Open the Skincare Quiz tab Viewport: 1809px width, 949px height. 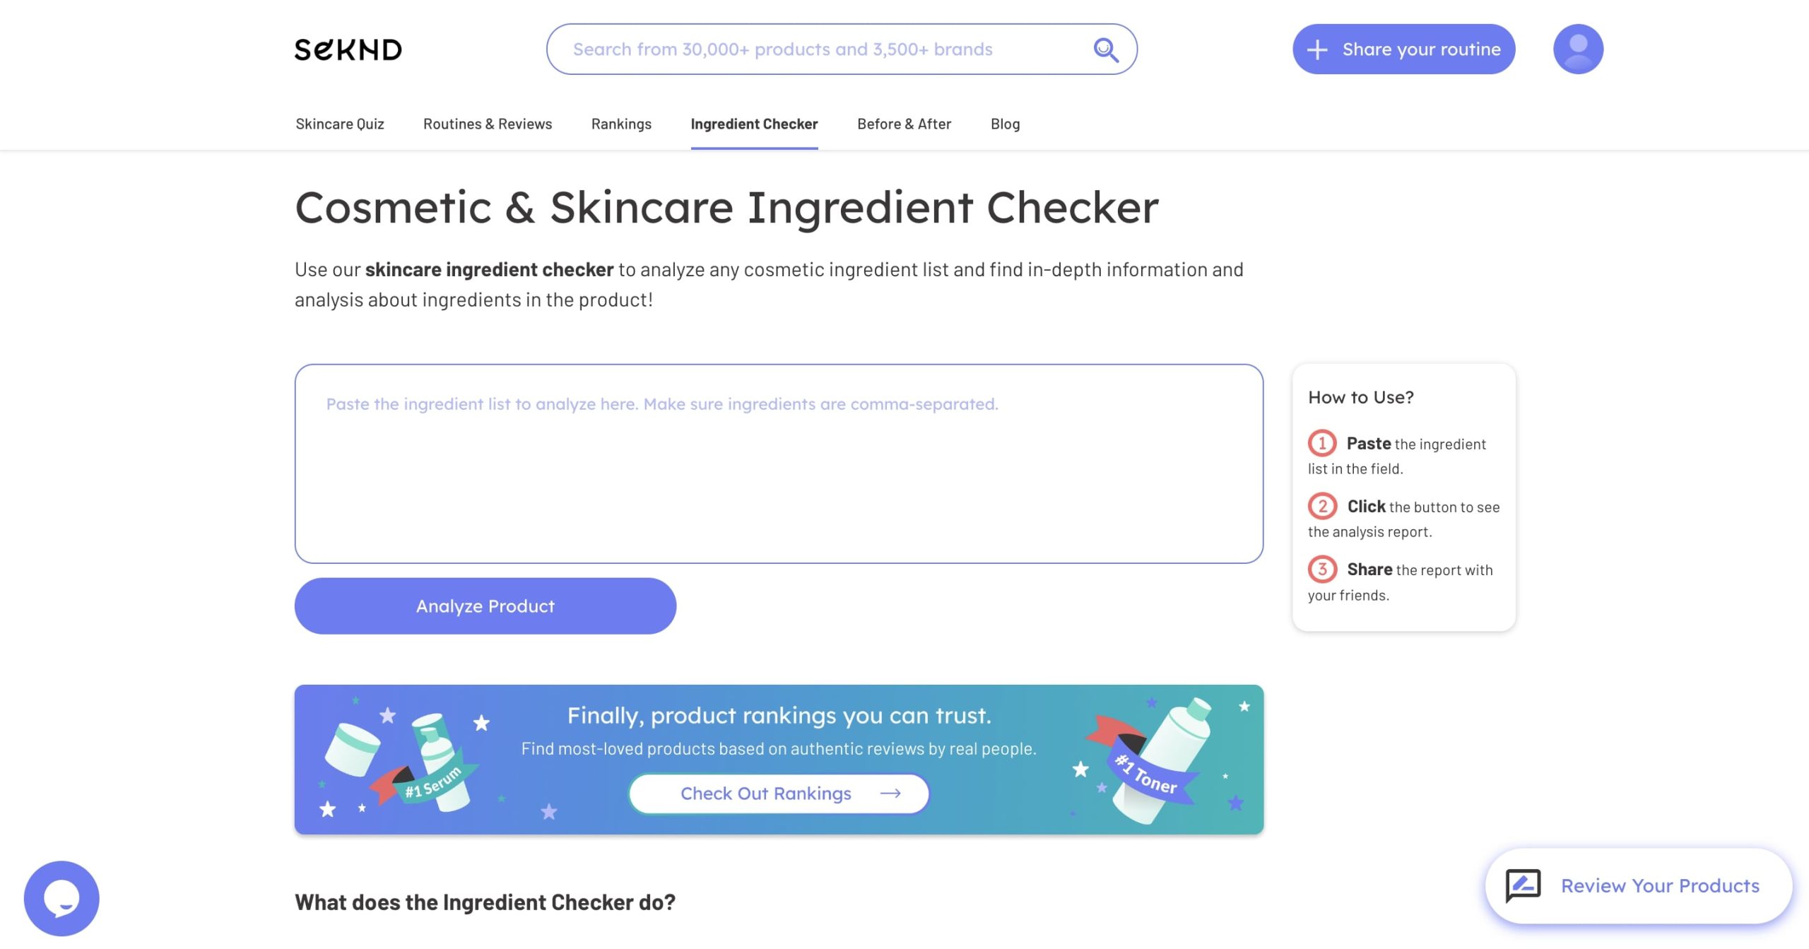[x=340, y=124]
